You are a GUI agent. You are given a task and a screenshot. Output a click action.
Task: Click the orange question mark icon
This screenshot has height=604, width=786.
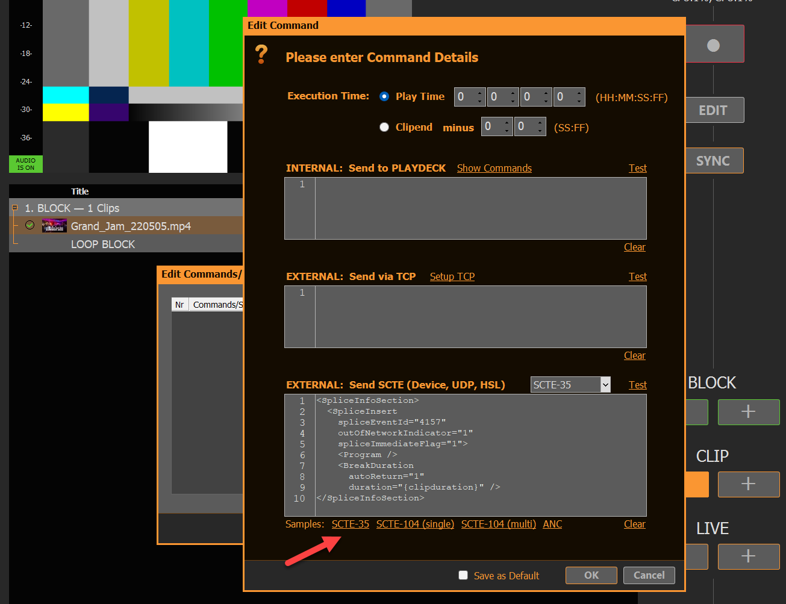click(261, 54)
